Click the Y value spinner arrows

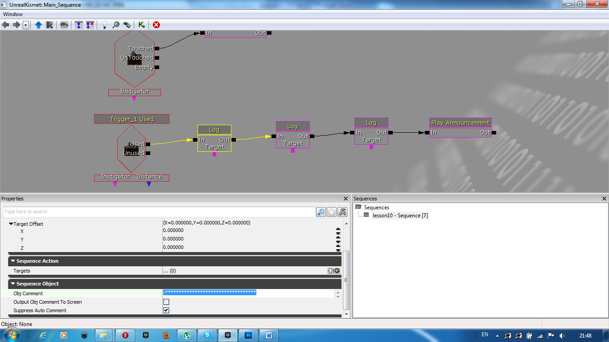(x=338, y=239)
